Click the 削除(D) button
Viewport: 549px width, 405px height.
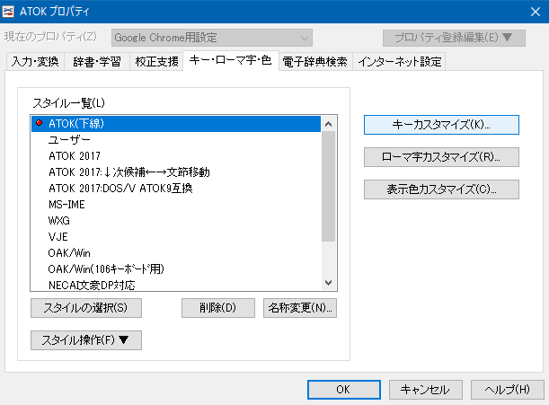[218, 308]
